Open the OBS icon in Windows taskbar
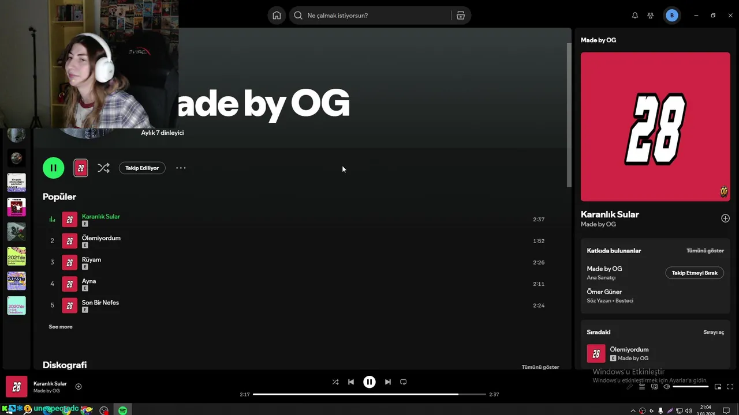Image resolution: width=739 pixels, height=415 pixels. point(104,410)
